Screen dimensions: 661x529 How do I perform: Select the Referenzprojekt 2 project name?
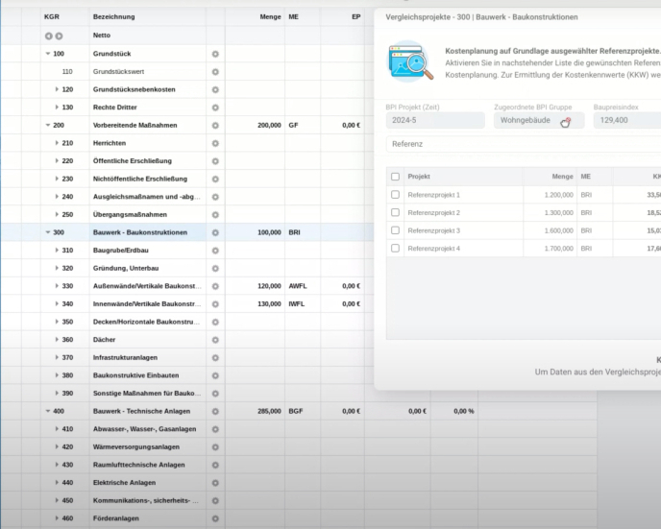coord(433,212)
